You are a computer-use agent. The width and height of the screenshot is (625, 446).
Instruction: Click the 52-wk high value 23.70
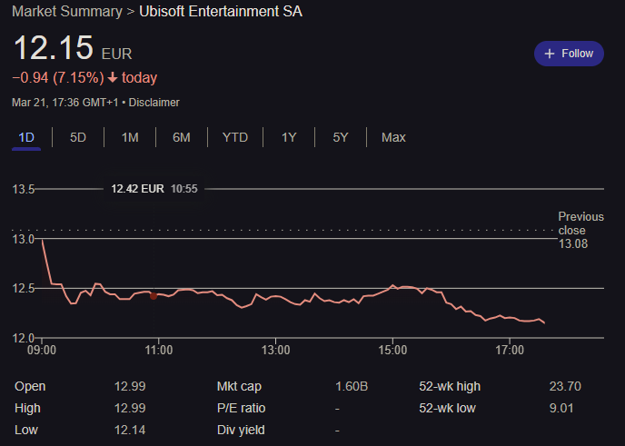pos(565,386)
